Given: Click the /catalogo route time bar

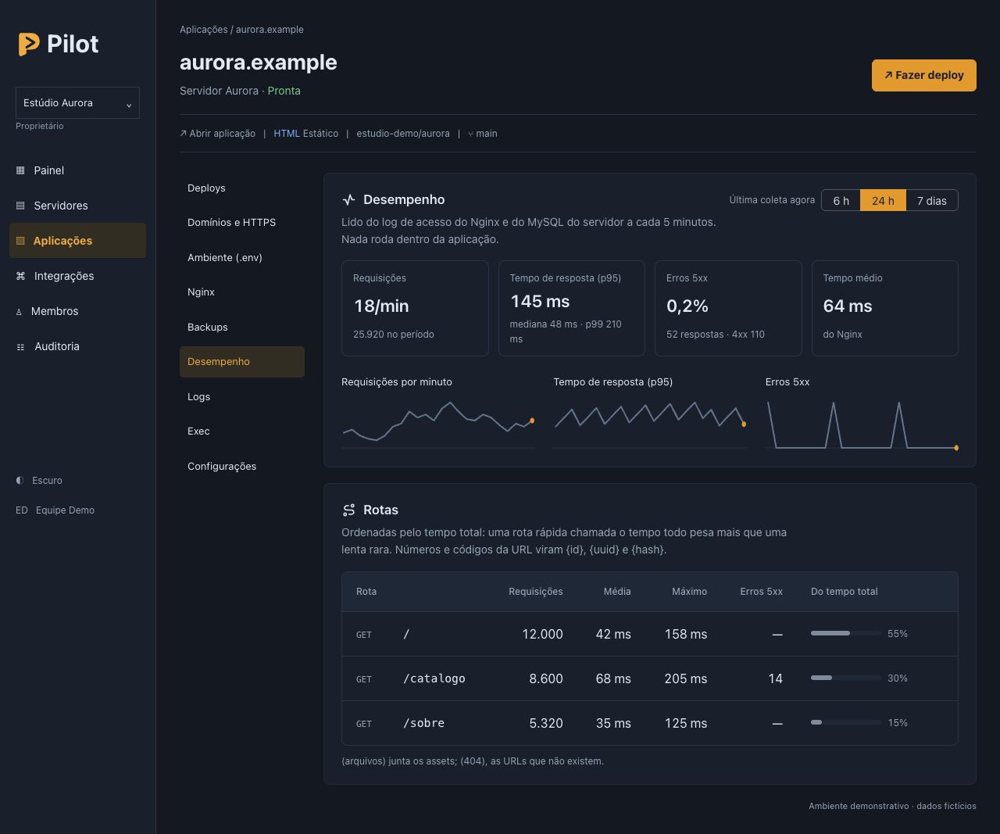Looking at the screenshot, I should click(x=846, y=678).
